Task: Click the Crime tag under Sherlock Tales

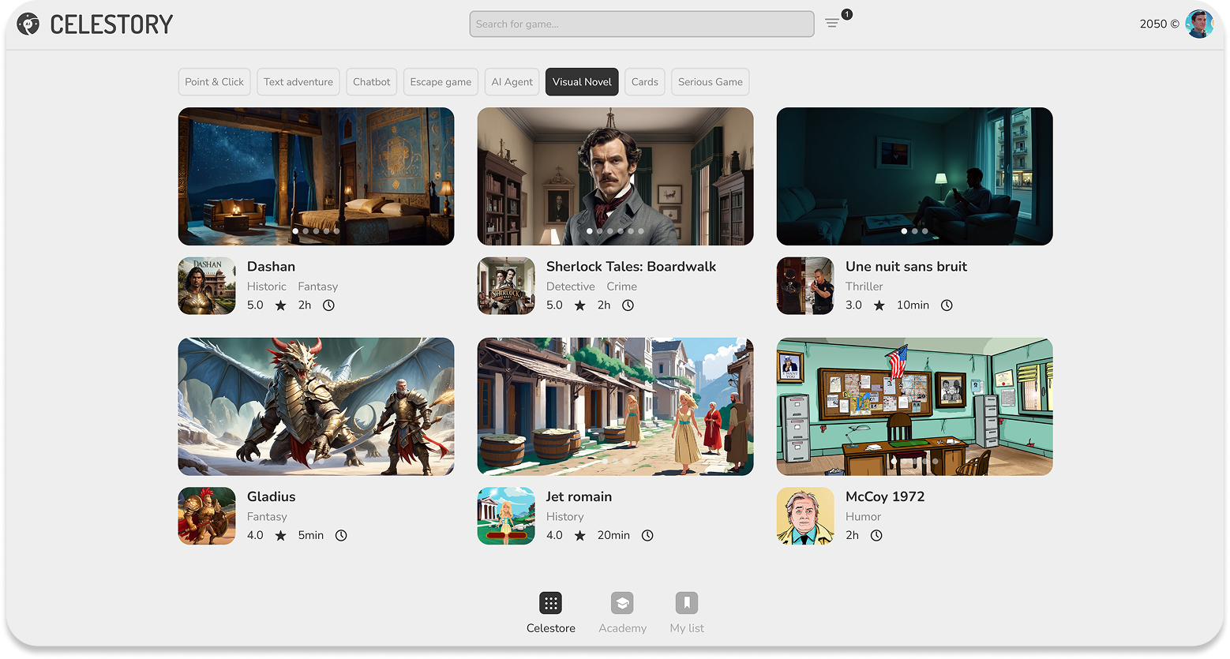Action: [x=621, y=286]
